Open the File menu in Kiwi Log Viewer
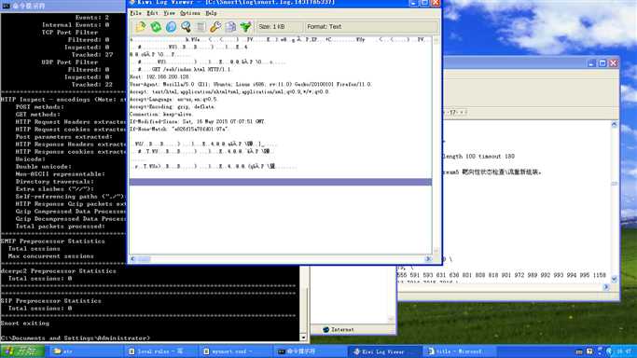This screenshot has width=637, height=358. pos(135,13)
